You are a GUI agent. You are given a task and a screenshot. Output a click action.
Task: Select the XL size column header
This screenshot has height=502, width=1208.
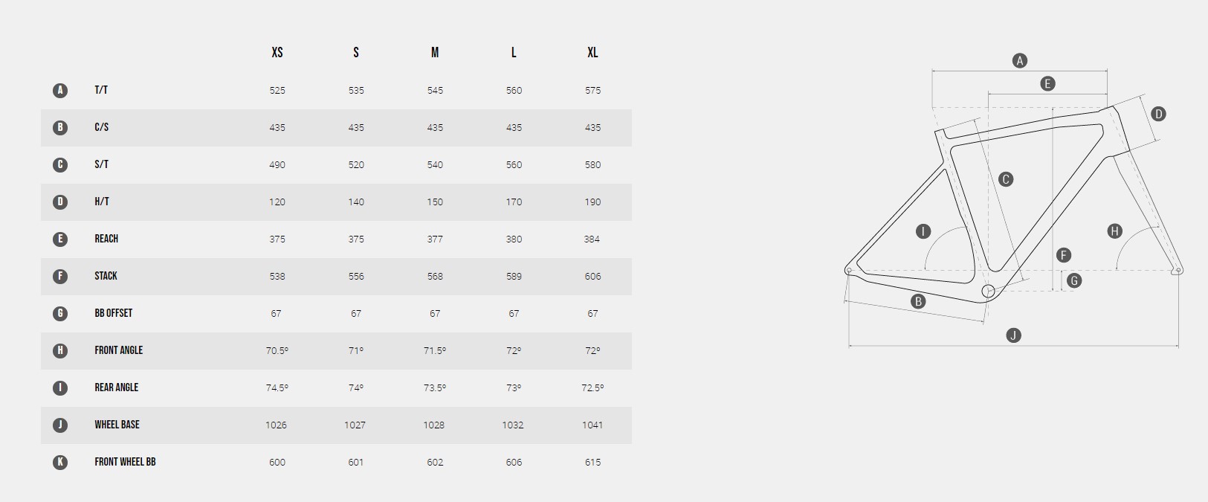point(592,53)
